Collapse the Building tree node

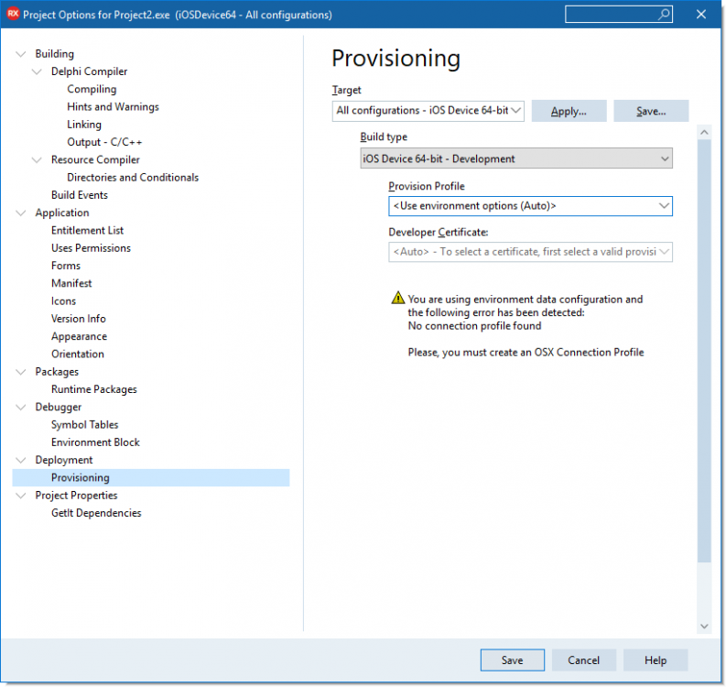click(21, 54)
